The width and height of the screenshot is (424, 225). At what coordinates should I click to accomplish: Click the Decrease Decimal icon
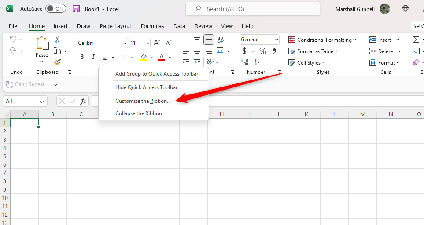click(x=256, y=62)
